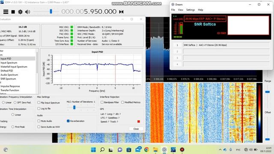Open Windows Start menu
The width and height of the screenshot is (274, 154).
pos(93,150)
